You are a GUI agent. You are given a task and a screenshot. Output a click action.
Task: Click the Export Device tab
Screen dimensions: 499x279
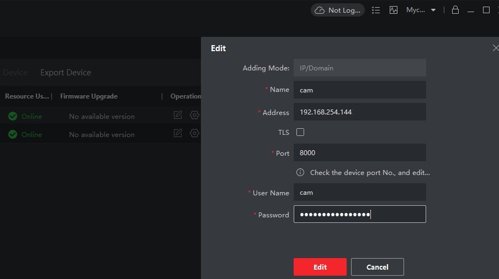tap(66, 73)
